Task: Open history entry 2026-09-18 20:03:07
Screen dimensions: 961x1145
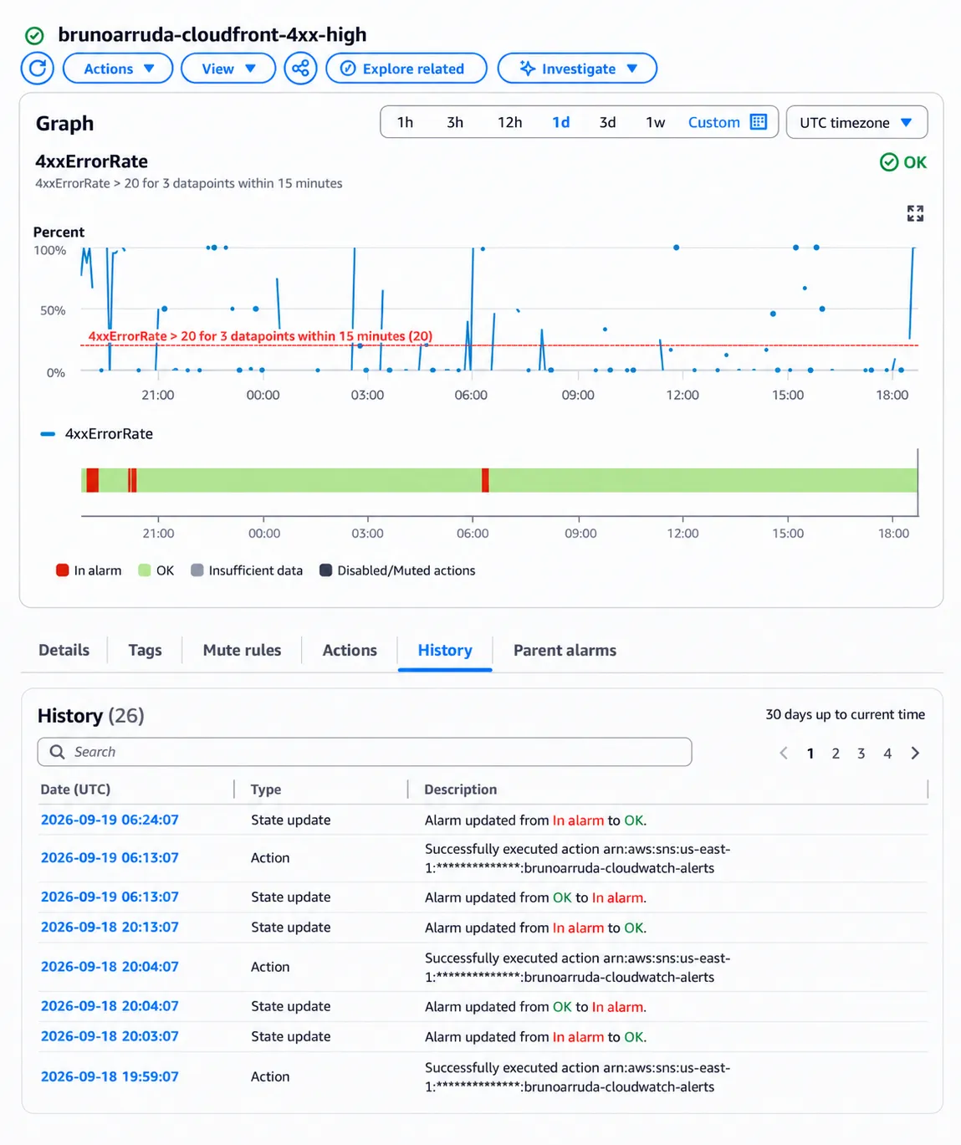Action: pyautogui.click(x=110, y=1035)
